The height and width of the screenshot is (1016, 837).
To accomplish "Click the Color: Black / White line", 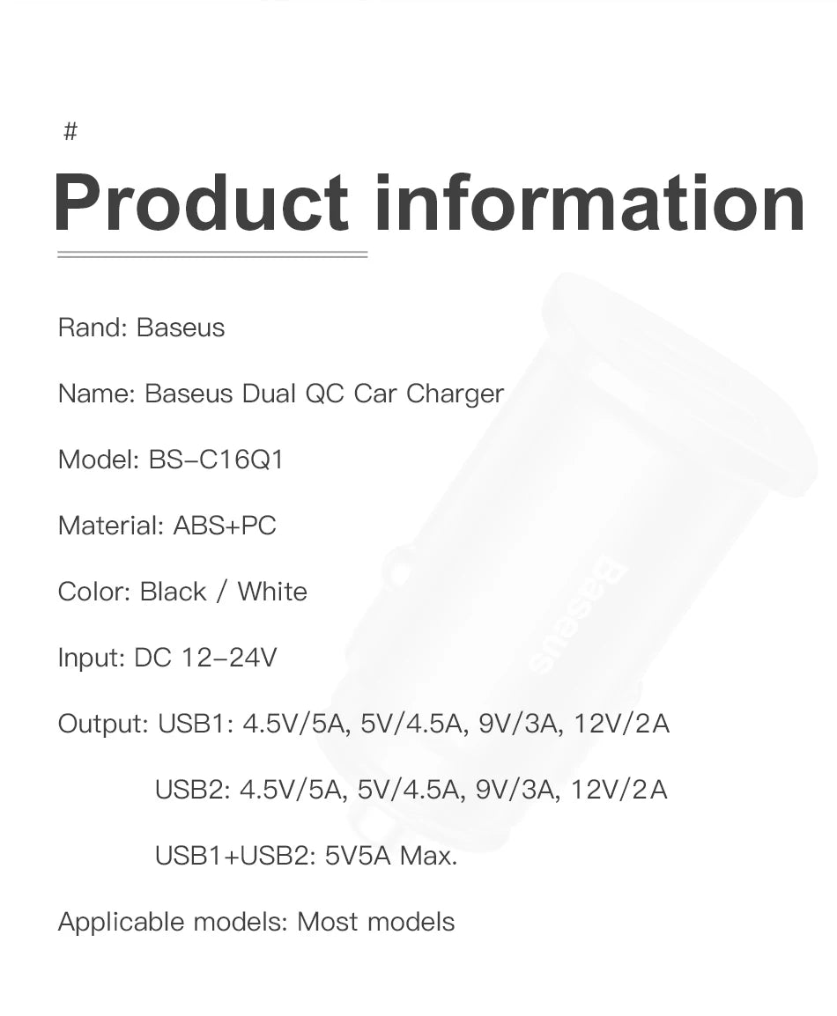I will [x=182, y=592].
